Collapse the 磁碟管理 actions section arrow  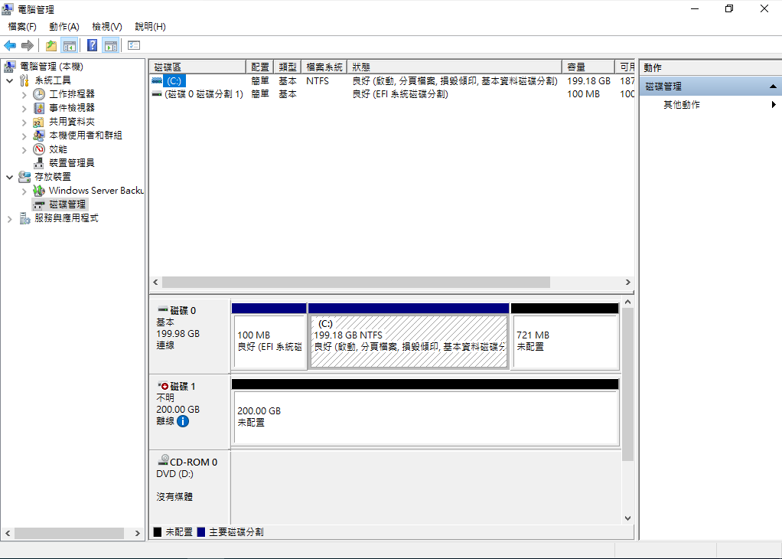[x=773, y=87]
